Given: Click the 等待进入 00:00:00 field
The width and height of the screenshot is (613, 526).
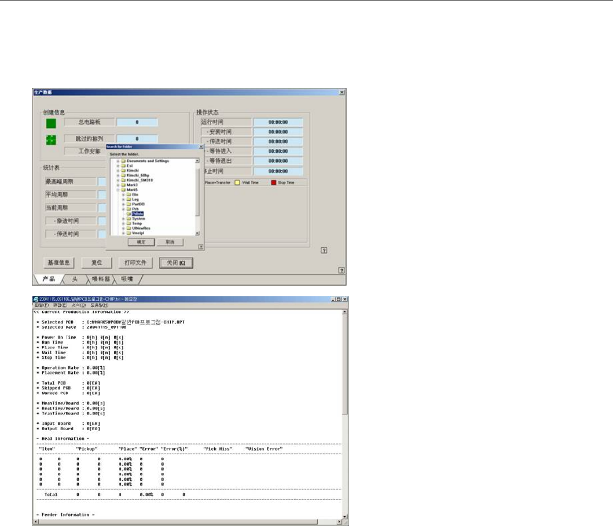Looking at the screenshot, I should point(278,151).
